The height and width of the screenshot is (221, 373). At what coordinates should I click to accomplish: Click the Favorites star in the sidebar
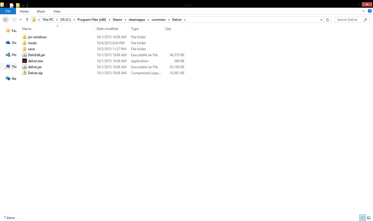[x=8, y=31]
